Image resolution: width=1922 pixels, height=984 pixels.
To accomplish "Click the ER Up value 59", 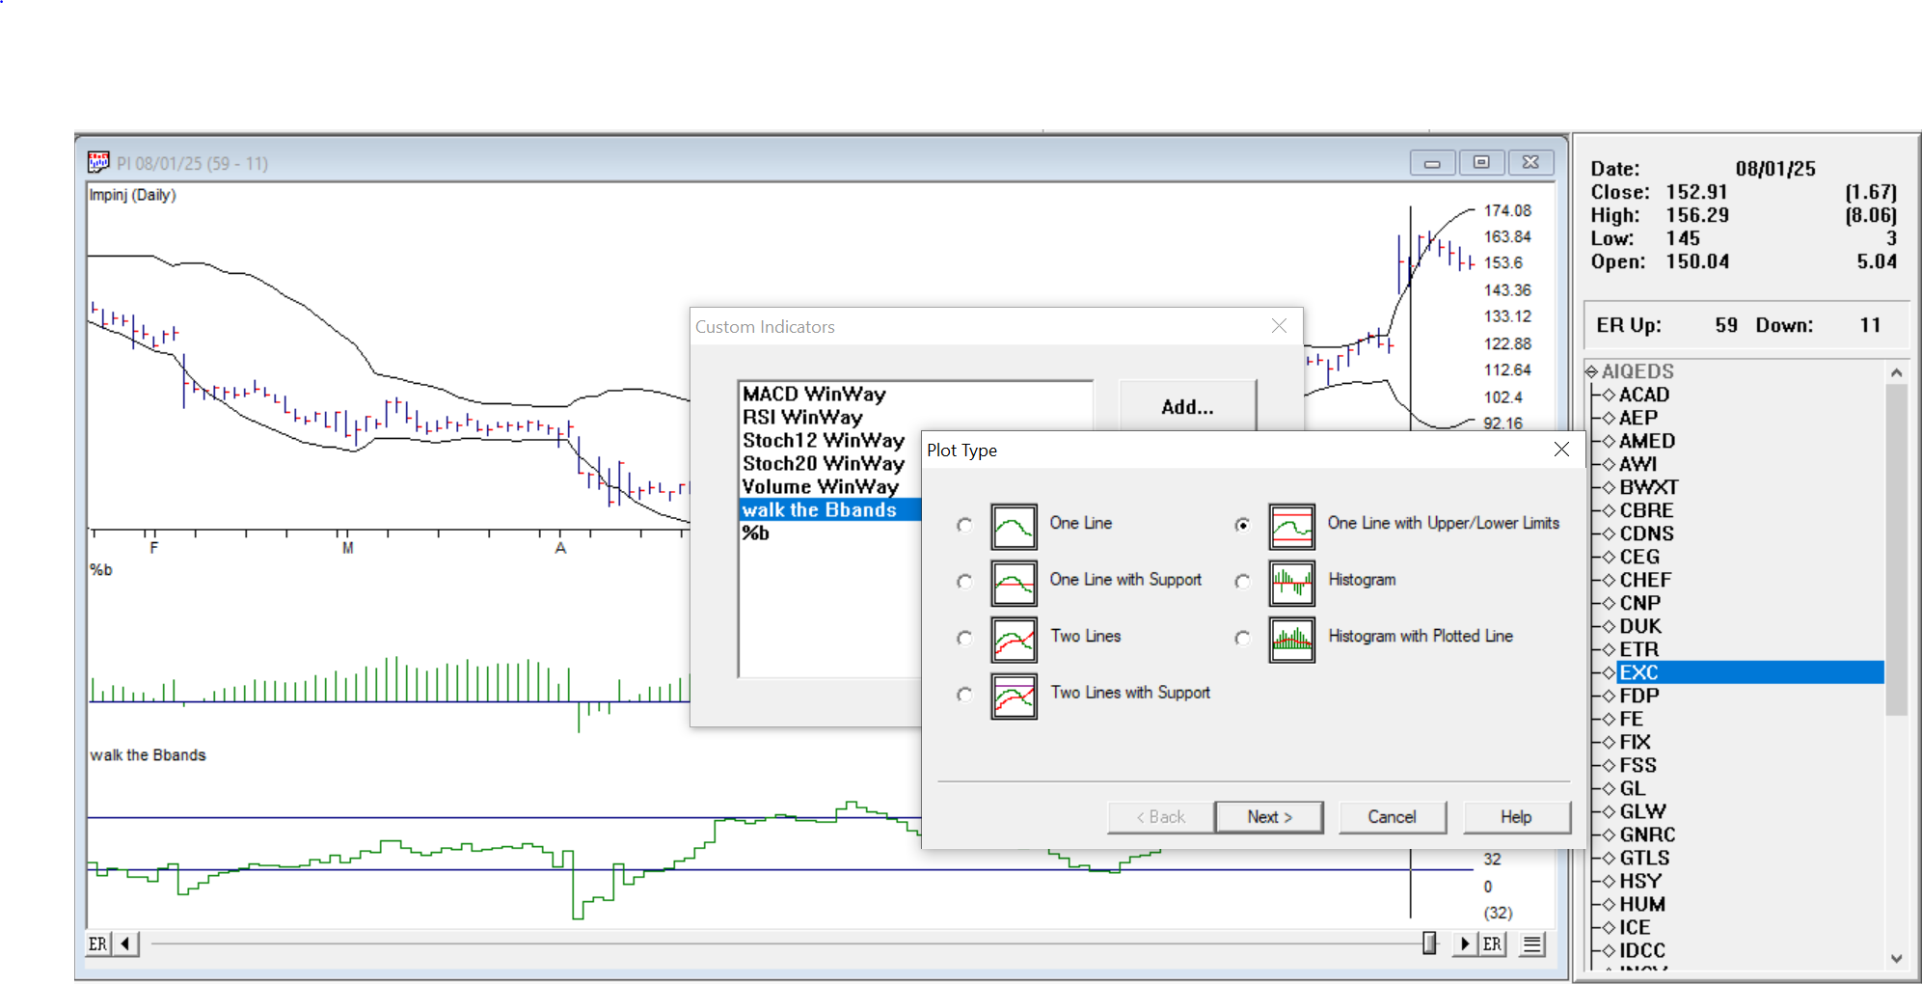I will point(1726,325).
